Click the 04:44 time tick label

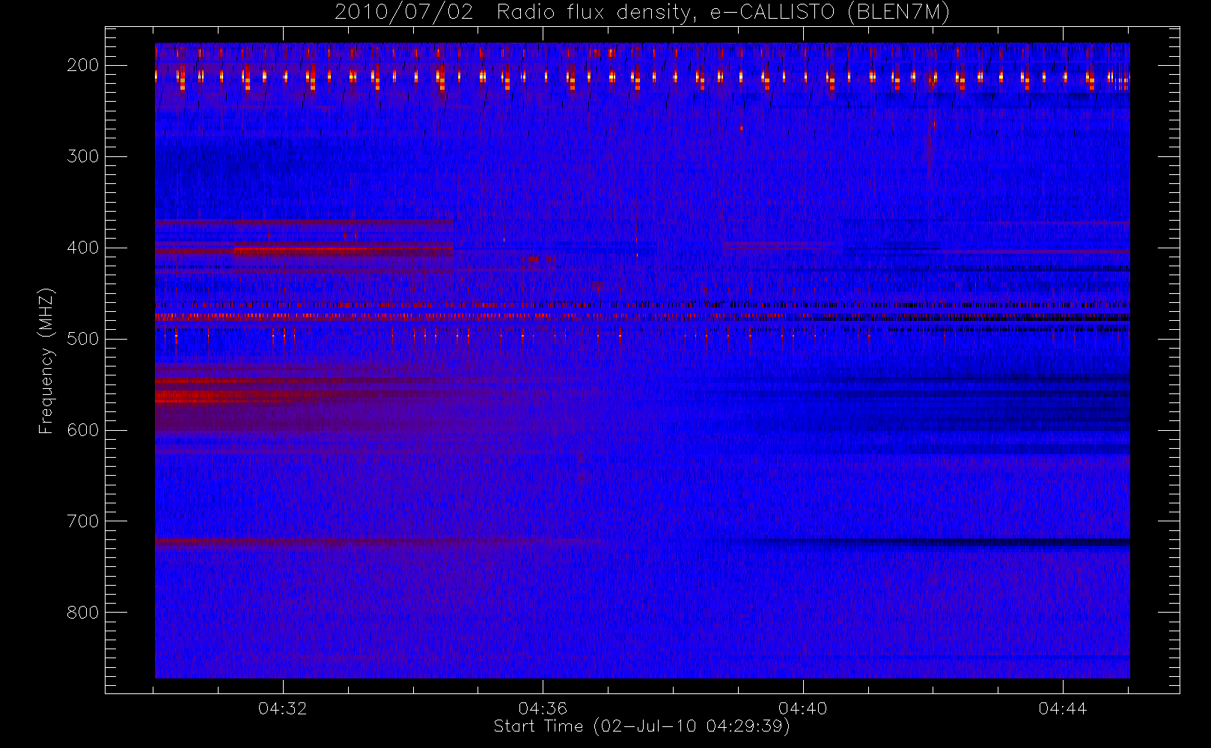[x=1063, y=708]
